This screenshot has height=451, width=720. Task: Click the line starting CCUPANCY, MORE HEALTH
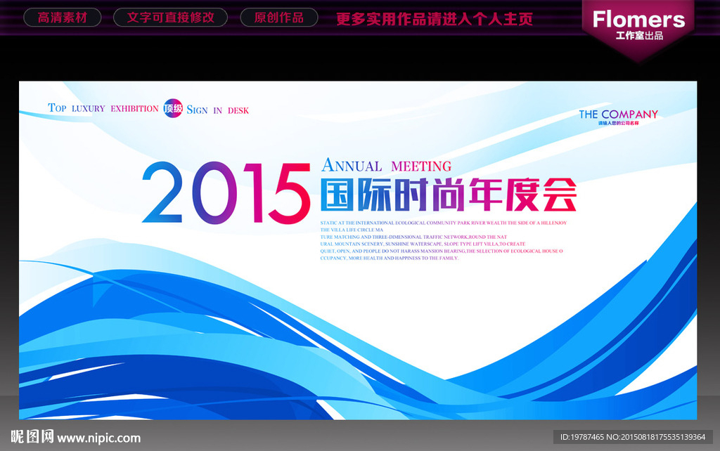tap(390, 259)
